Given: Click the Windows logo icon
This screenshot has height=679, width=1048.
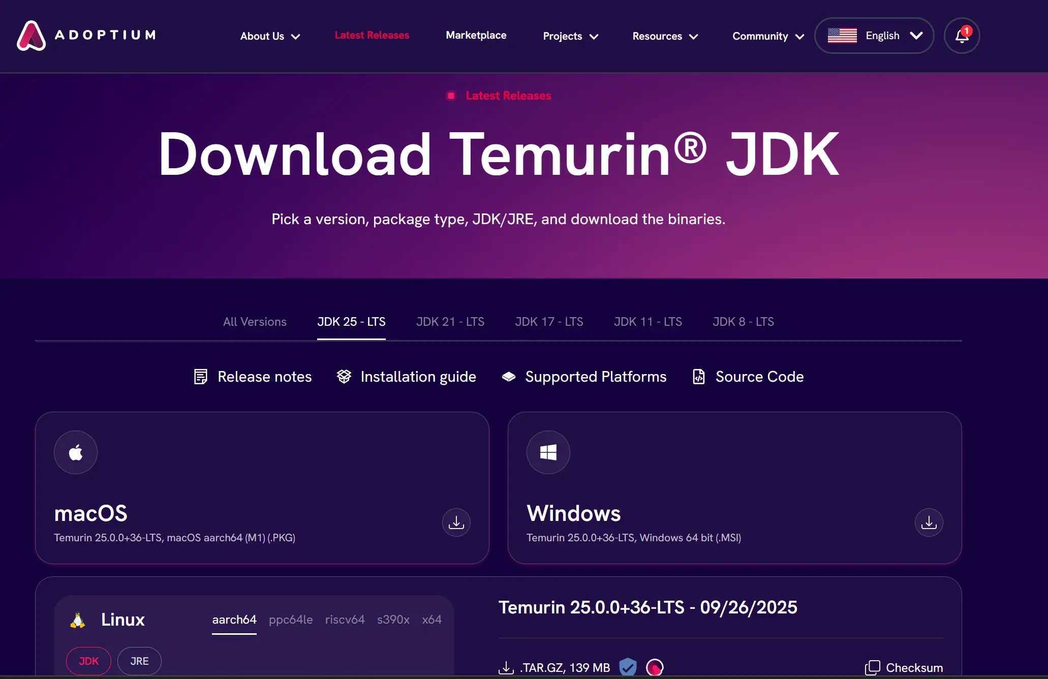Looking at the screenshot, I should 548,452.
